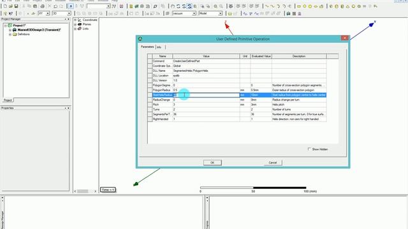Viewport: 408px width, 229px height.
Task: Collapse the Project1 tree node
Action: pos(6,25)
